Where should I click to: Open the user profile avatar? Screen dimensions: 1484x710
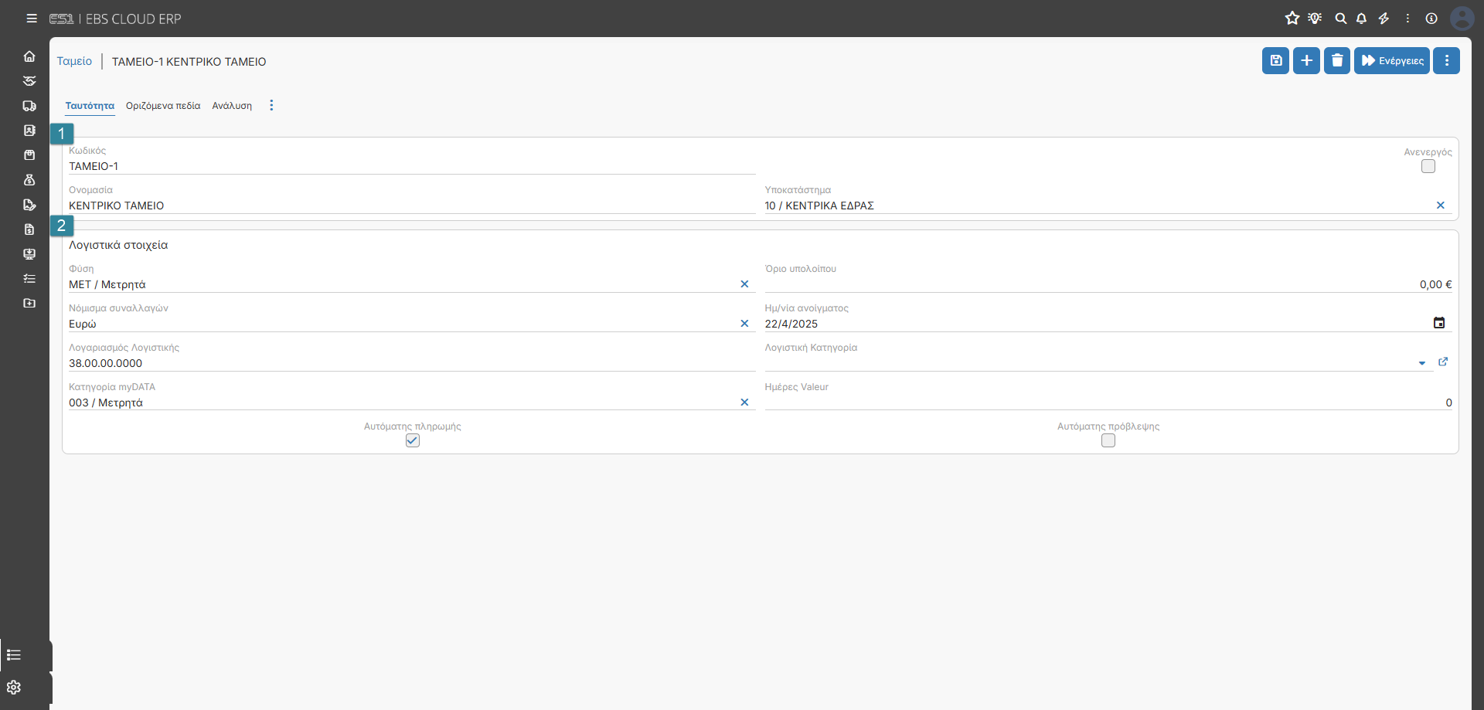[x=1462, y=19]
